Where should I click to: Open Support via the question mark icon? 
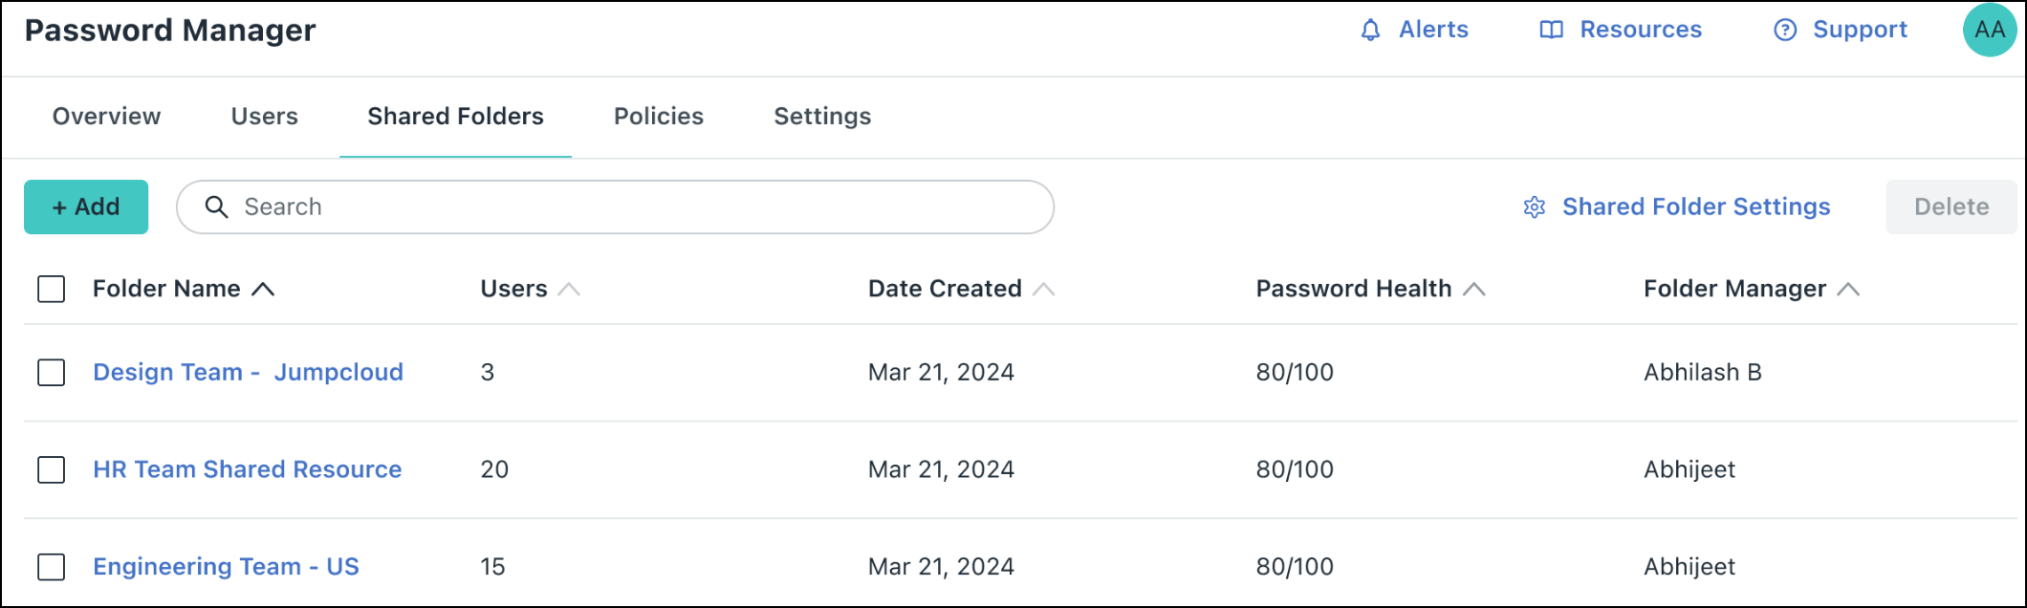[x=1786, y=30]
